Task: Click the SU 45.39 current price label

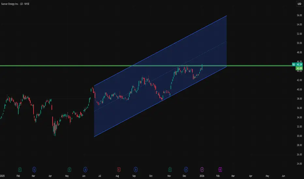Action: tap(297, 64)
